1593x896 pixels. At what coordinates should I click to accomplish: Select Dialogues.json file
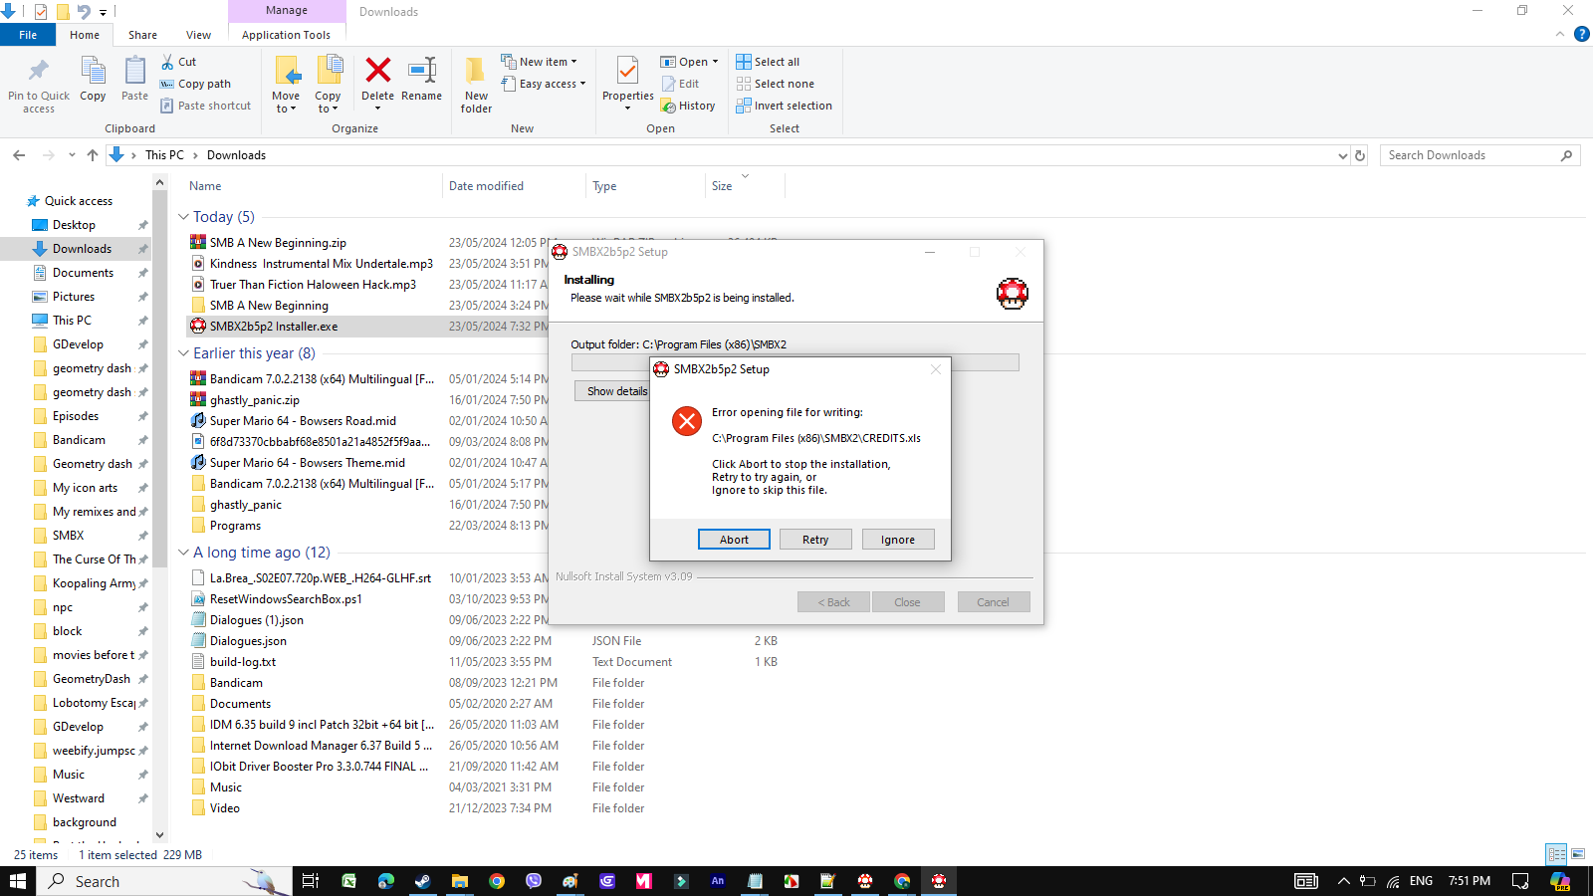248,641
